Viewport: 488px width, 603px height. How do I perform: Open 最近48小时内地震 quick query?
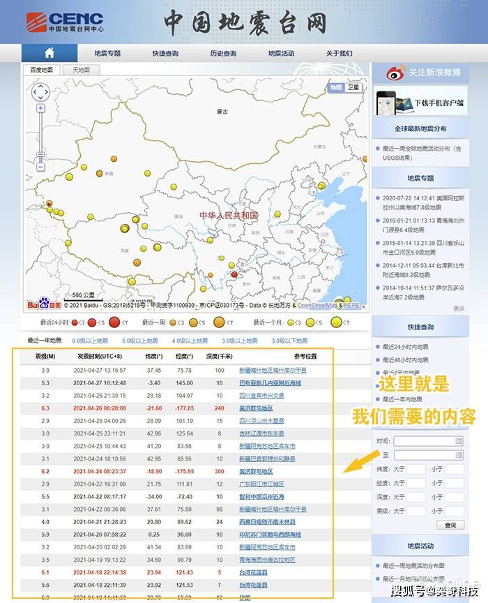point(405,360)
